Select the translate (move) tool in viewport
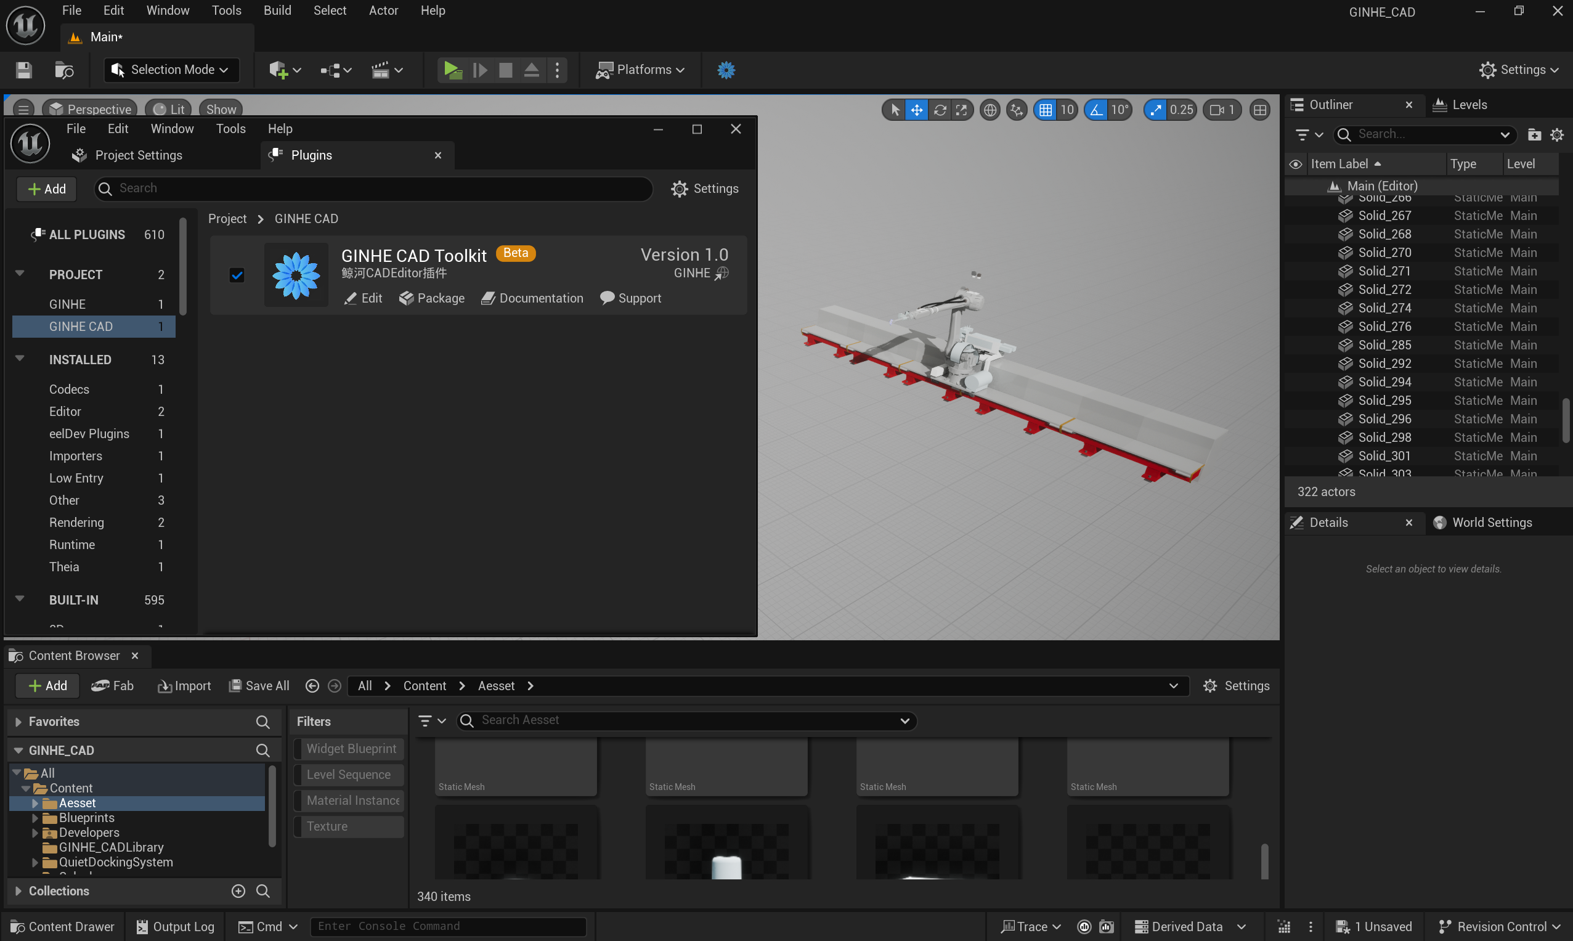This screenshot has width=1573, height=941. click(x=917, y=110)
